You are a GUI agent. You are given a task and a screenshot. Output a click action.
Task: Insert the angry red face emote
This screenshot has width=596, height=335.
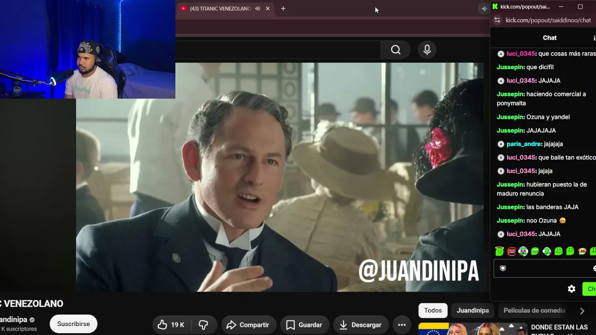[x=511, y=252]
